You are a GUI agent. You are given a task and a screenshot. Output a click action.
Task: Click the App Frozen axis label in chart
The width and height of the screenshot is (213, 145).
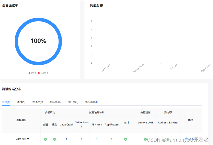206,68
